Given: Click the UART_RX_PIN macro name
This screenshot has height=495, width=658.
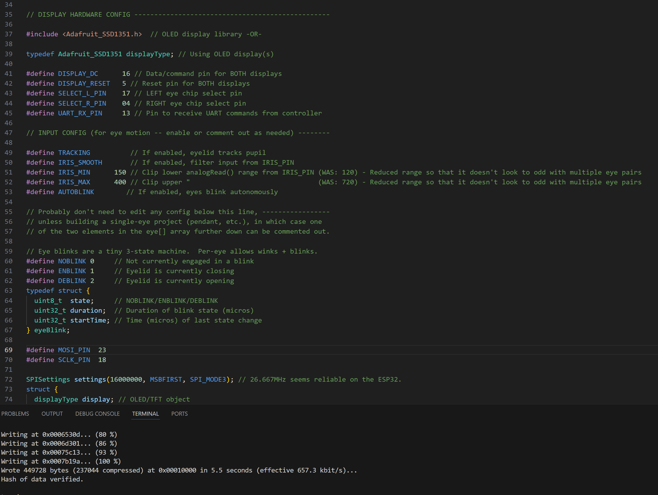Looking at the screenshot, I should (x=80, y=113).
